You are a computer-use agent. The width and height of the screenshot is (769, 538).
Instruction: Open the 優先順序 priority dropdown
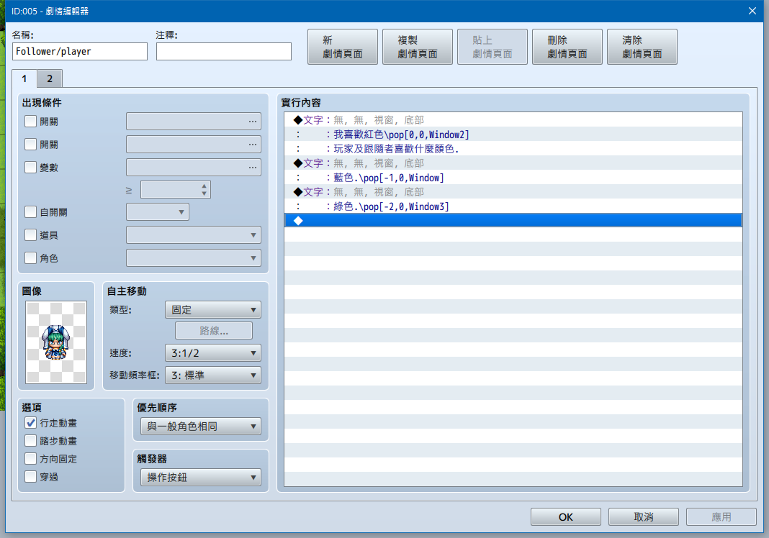click(x=201, y=427)
